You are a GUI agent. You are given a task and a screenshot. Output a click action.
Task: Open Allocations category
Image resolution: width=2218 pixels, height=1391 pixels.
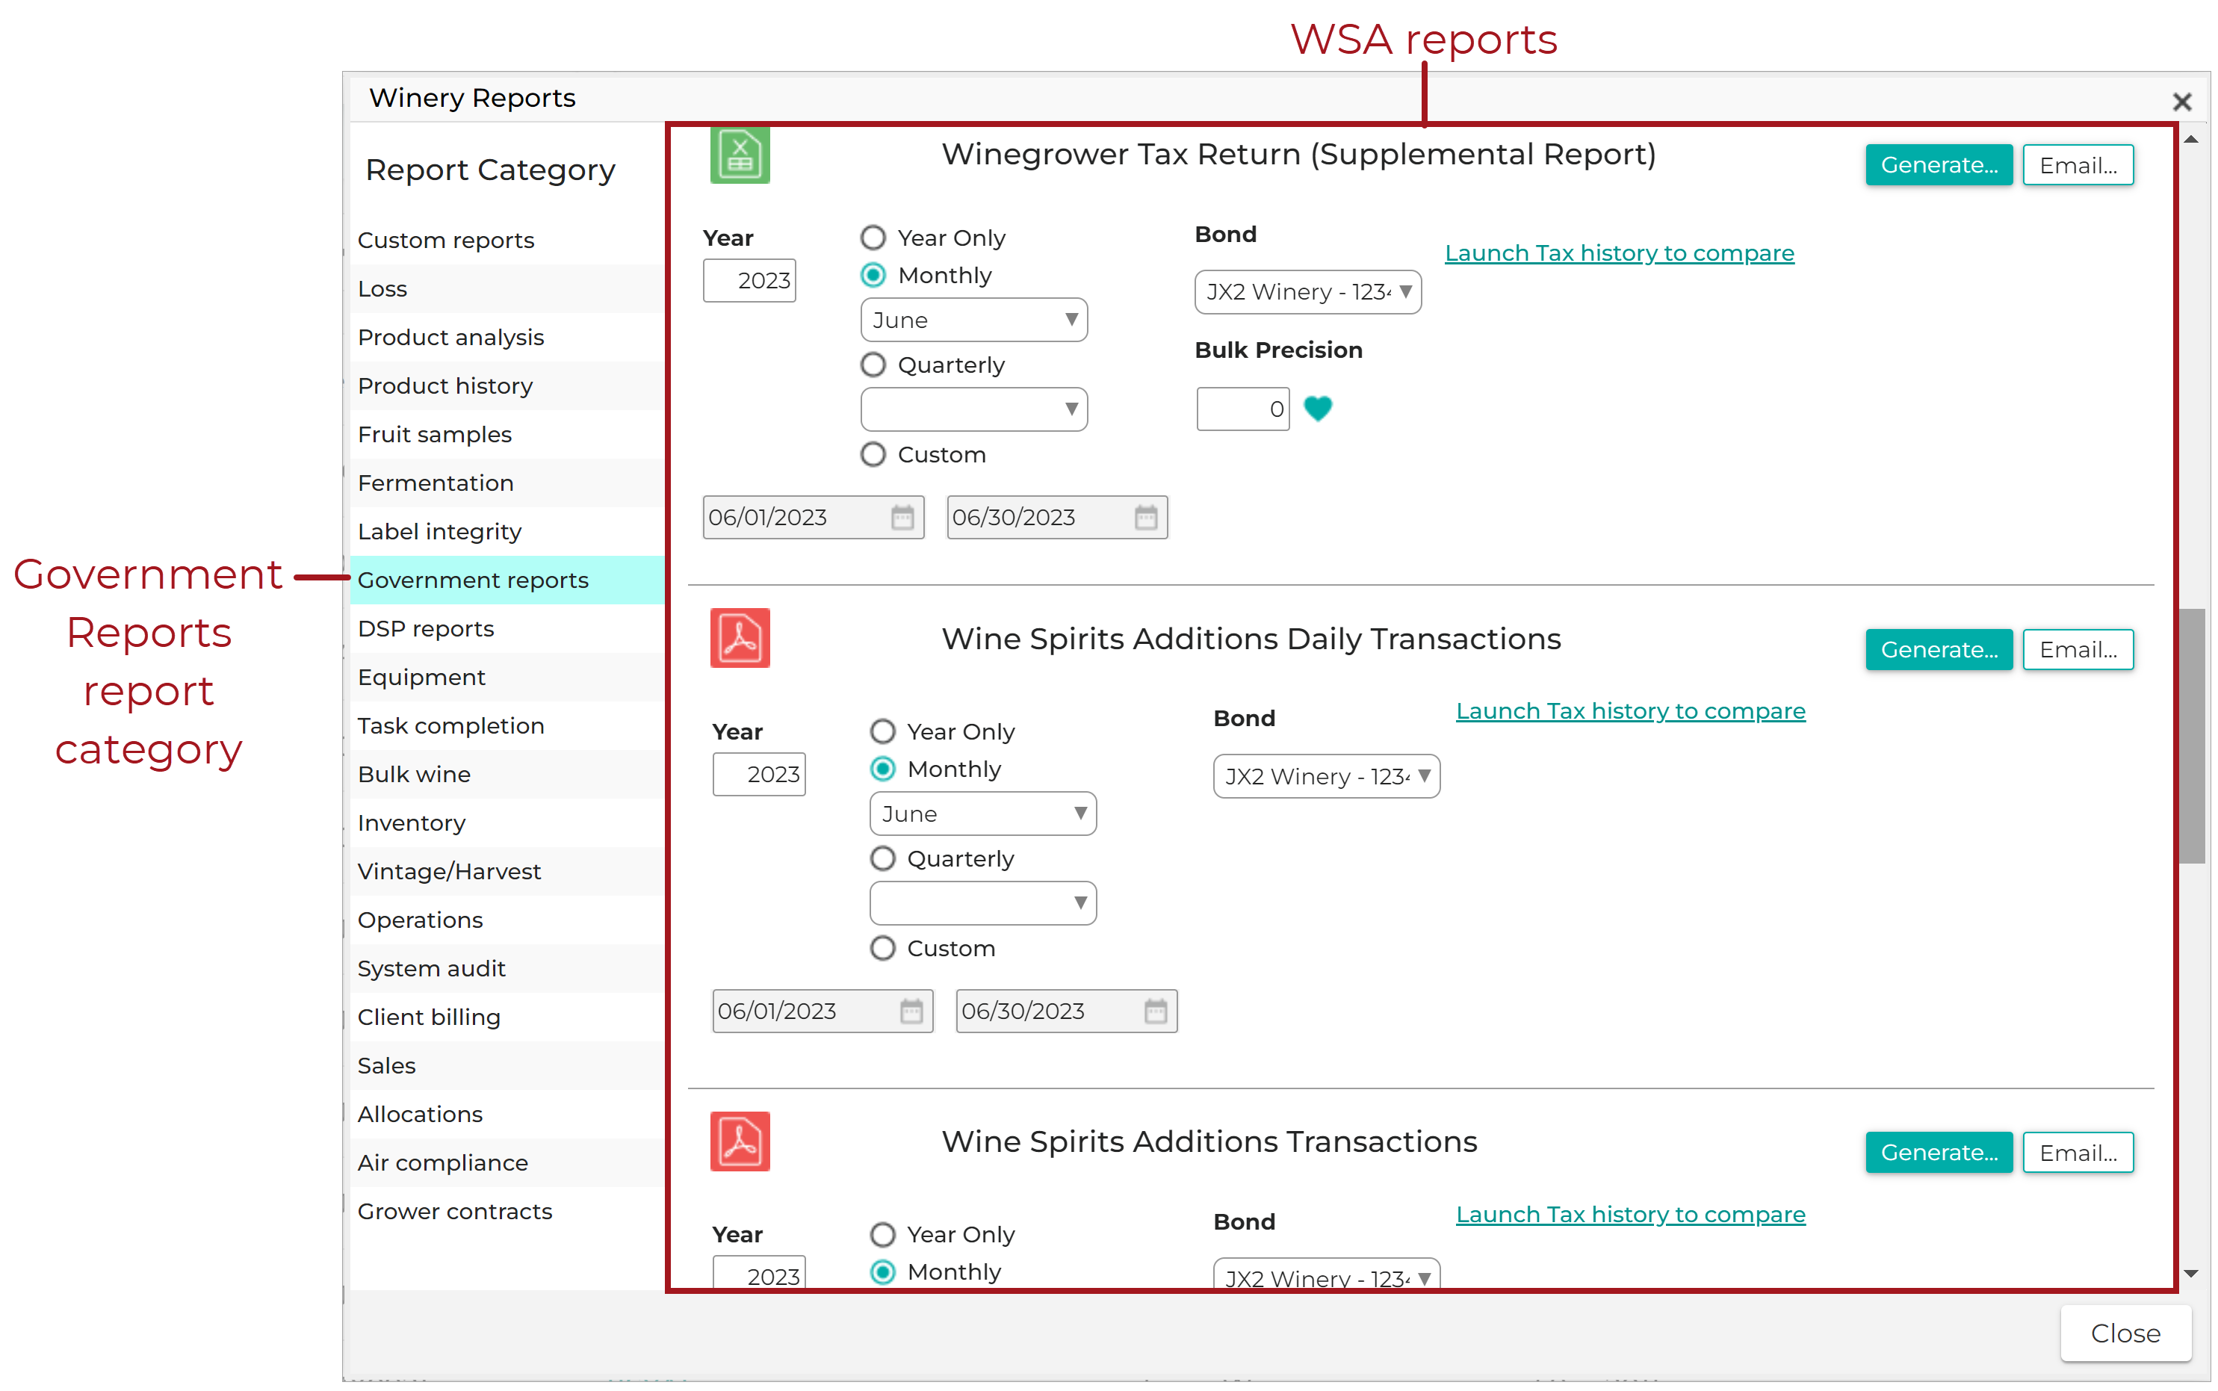tap(507, 1114)
